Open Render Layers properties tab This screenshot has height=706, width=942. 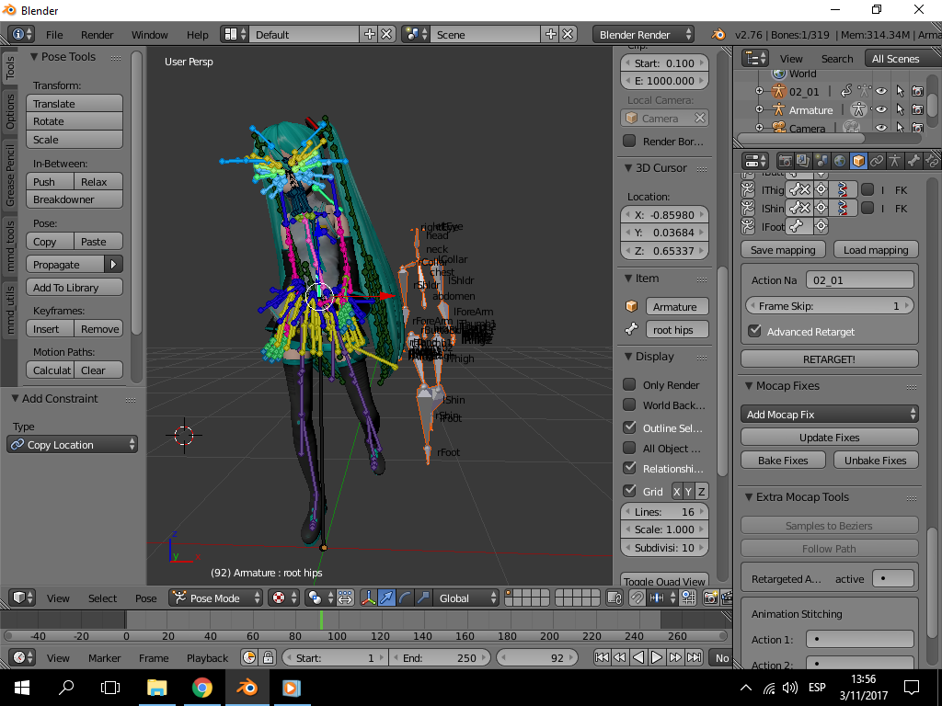(802, 161)
